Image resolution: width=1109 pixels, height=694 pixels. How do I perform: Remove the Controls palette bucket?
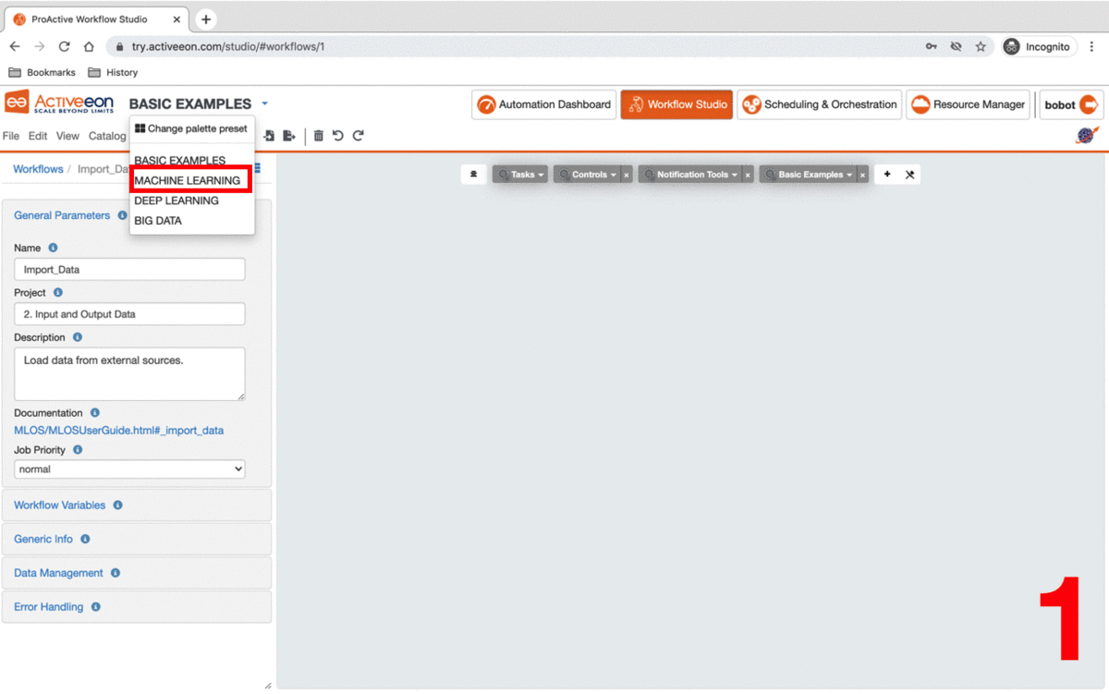(x=626, y=175)
